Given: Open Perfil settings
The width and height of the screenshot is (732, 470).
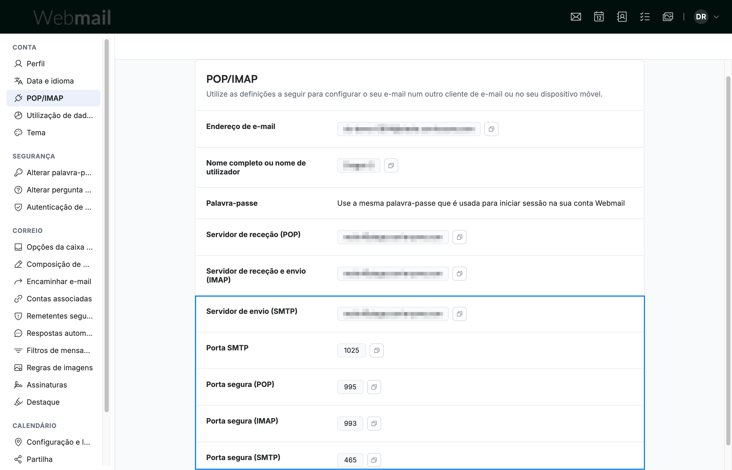Looking at the screenshot, I should (x=53, y=64).
